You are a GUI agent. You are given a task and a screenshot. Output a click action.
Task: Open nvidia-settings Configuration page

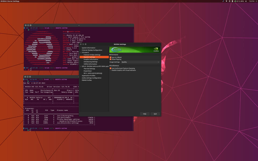pyautogui.click(x=91, y=78)
